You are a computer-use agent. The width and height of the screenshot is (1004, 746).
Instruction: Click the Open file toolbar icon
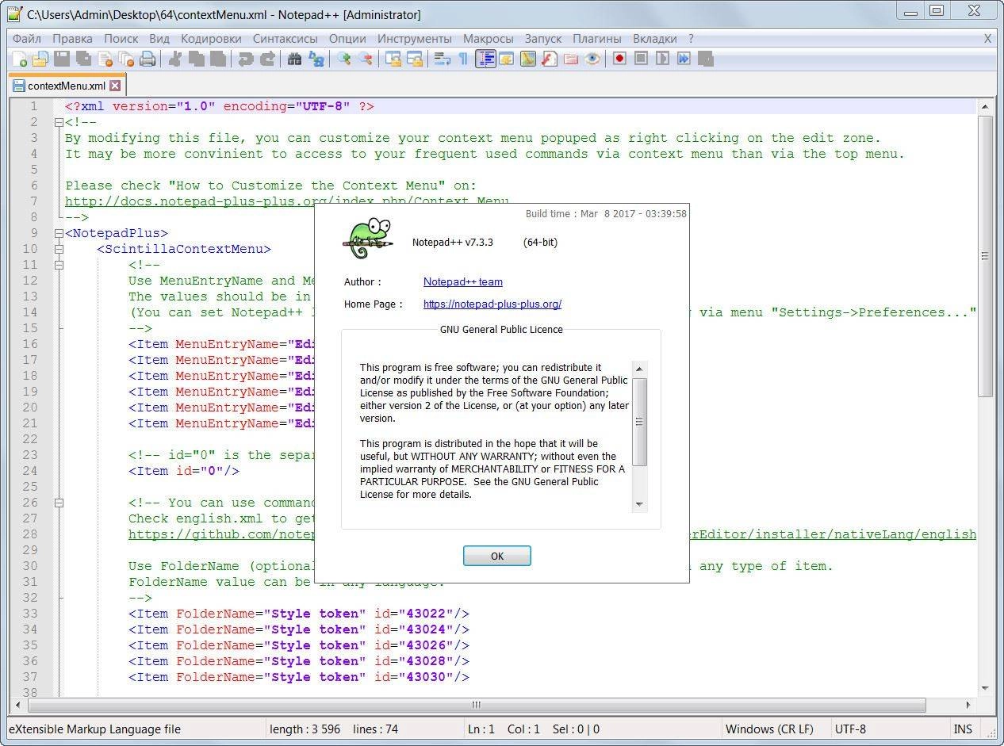[x=40, y=59]
